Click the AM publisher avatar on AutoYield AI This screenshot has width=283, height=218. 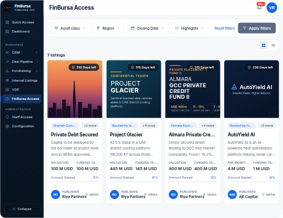coord(232,195)
